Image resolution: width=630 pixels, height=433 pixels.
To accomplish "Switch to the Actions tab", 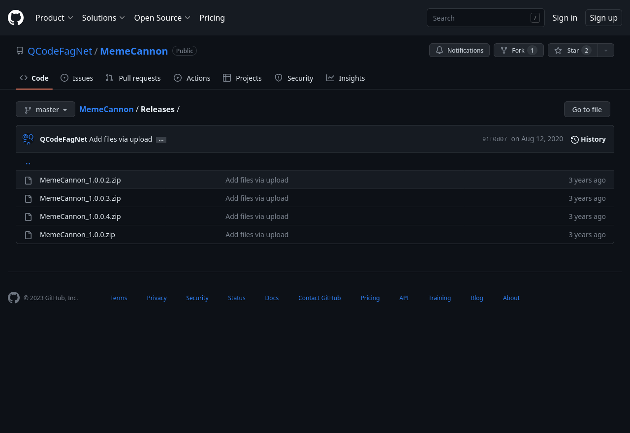I will click(x=192, y=78).
